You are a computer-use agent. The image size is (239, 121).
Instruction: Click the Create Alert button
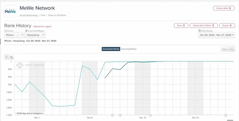224,8
